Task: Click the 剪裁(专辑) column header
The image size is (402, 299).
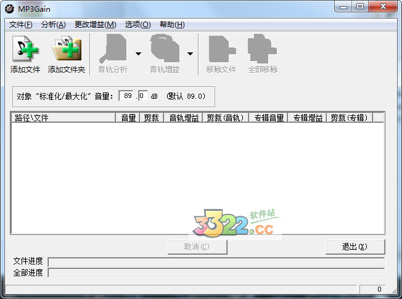Action: 350,118
